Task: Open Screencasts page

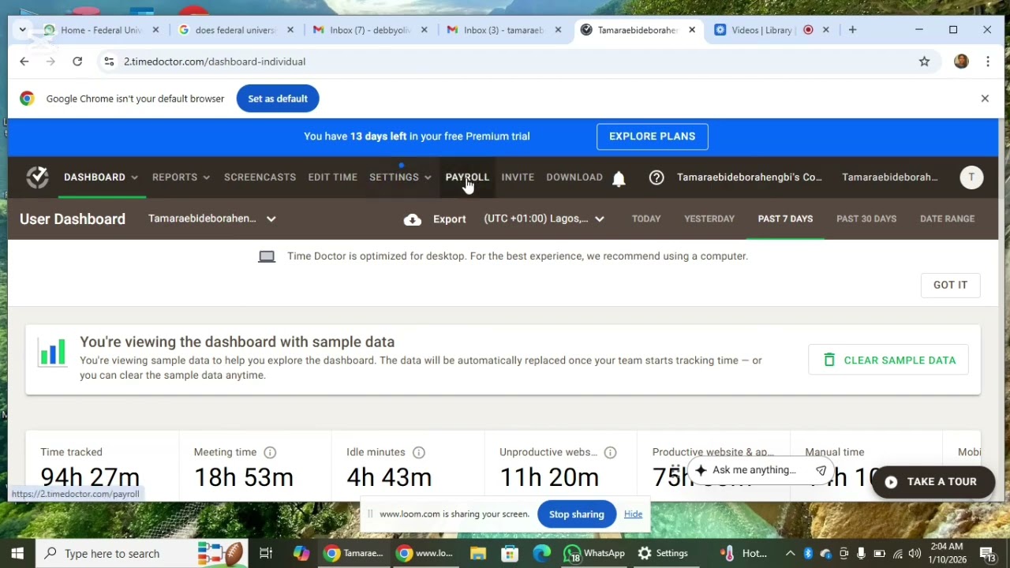Action: click(260, 177)
